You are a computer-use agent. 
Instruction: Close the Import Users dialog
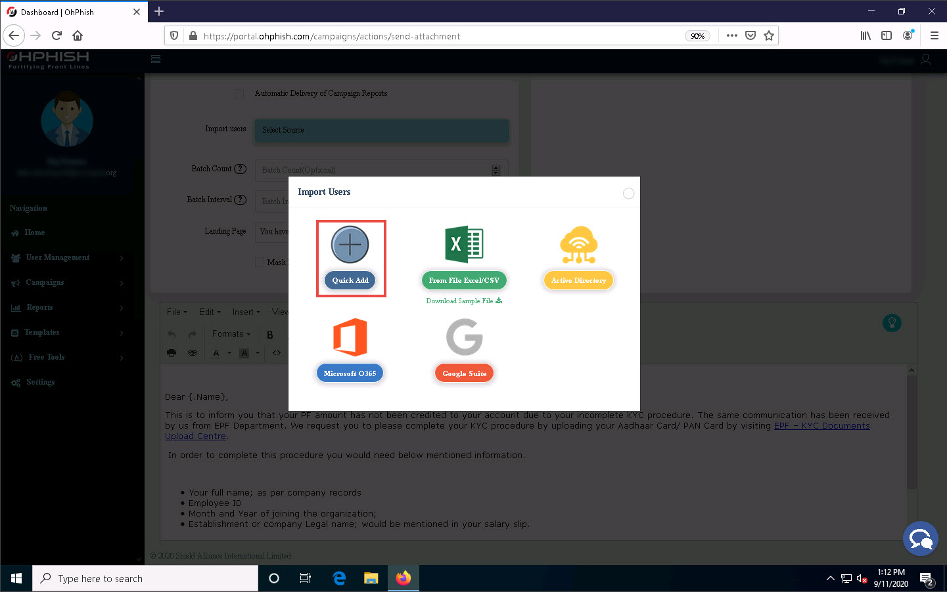pyautogui.click(x=628, y=193)
